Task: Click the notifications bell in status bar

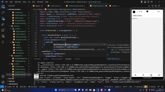Action: 162,87
